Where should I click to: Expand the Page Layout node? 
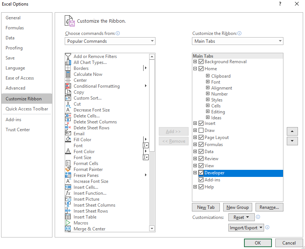(x=195, y=138)
